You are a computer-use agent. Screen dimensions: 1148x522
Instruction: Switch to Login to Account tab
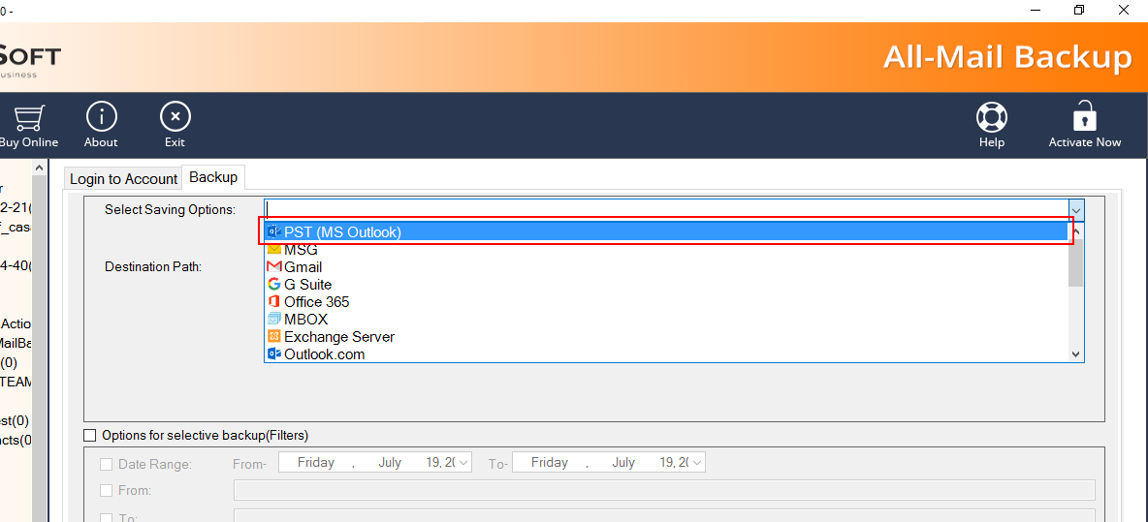123,179
